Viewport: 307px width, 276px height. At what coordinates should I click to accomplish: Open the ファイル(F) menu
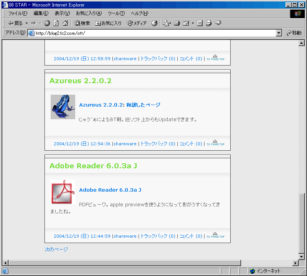coord(18,13)
